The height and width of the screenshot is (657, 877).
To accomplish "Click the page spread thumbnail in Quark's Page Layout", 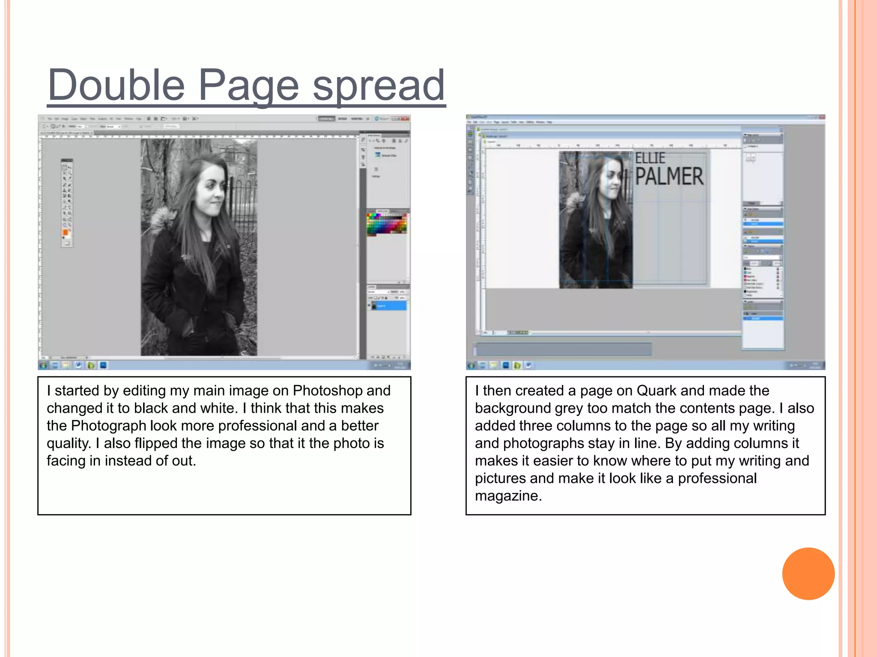I will [751, 157].
